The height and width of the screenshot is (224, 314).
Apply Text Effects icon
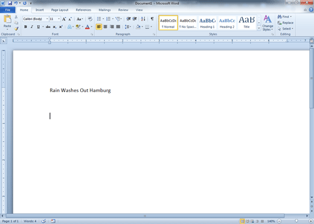(x=69, y=26)
